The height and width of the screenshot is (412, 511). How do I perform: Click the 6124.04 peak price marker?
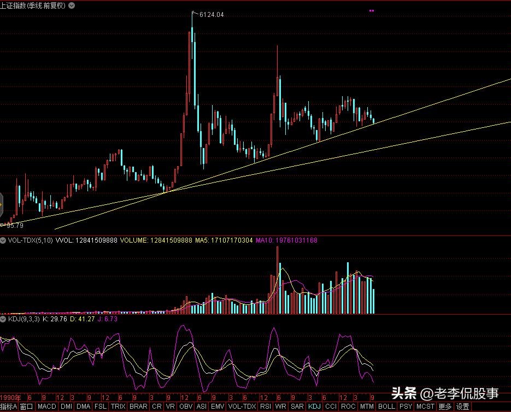[x=212, y=15]
